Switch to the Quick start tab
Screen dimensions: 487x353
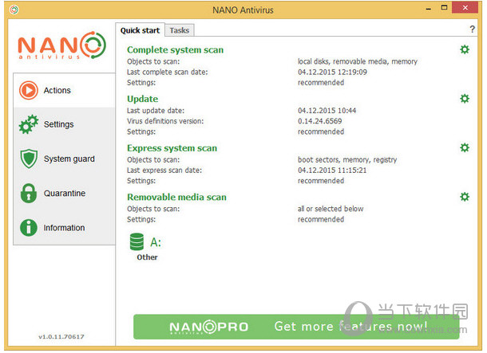click(140, 30)
